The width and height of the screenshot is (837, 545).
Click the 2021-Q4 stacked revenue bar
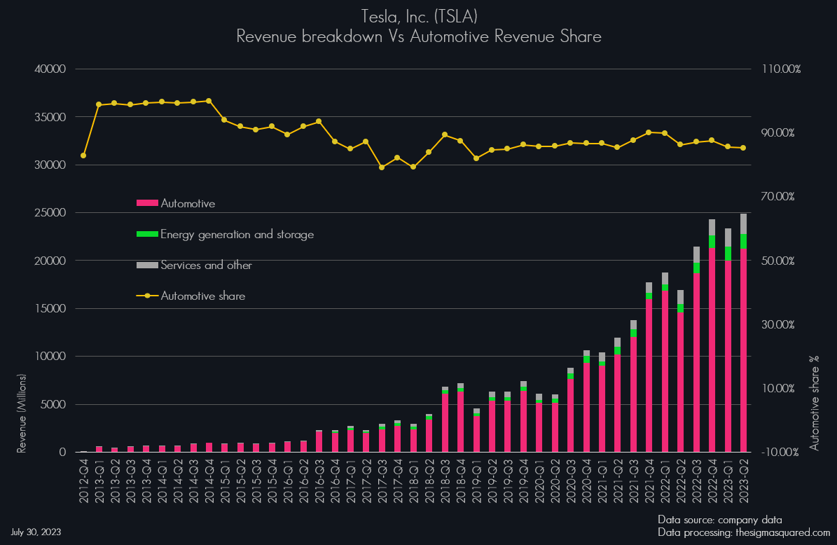pos(649,367)
